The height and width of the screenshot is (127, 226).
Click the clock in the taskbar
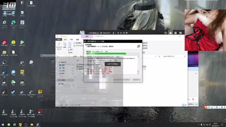[x=215, y=124]
